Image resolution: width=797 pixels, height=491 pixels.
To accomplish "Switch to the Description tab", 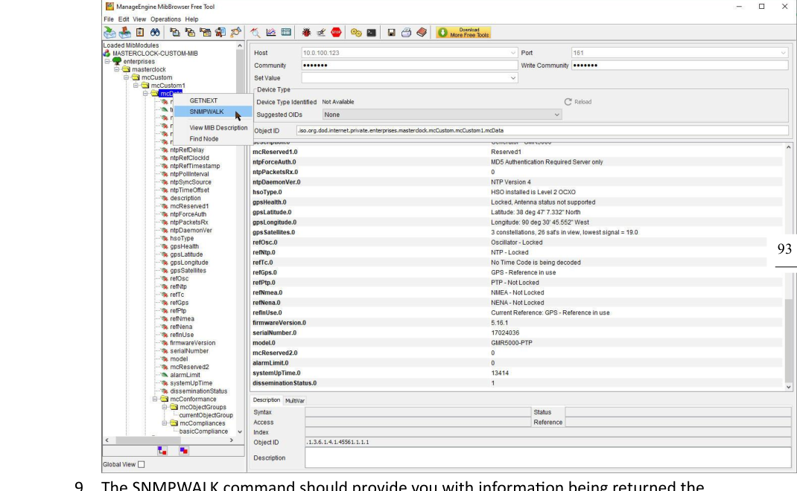I will pos(267,400).
